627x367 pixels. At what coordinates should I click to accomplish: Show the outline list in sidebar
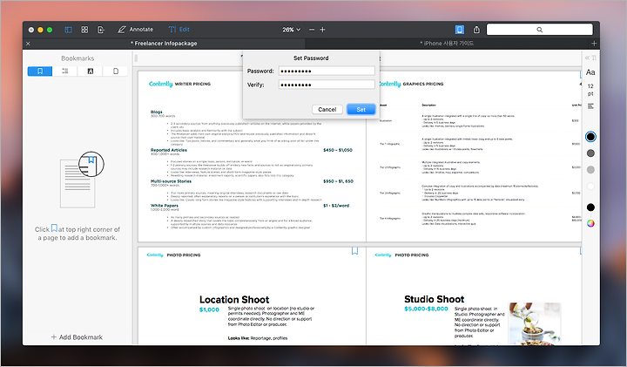65,71
